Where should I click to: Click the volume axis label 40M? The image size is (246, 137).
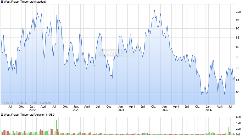tap(239, 123)
